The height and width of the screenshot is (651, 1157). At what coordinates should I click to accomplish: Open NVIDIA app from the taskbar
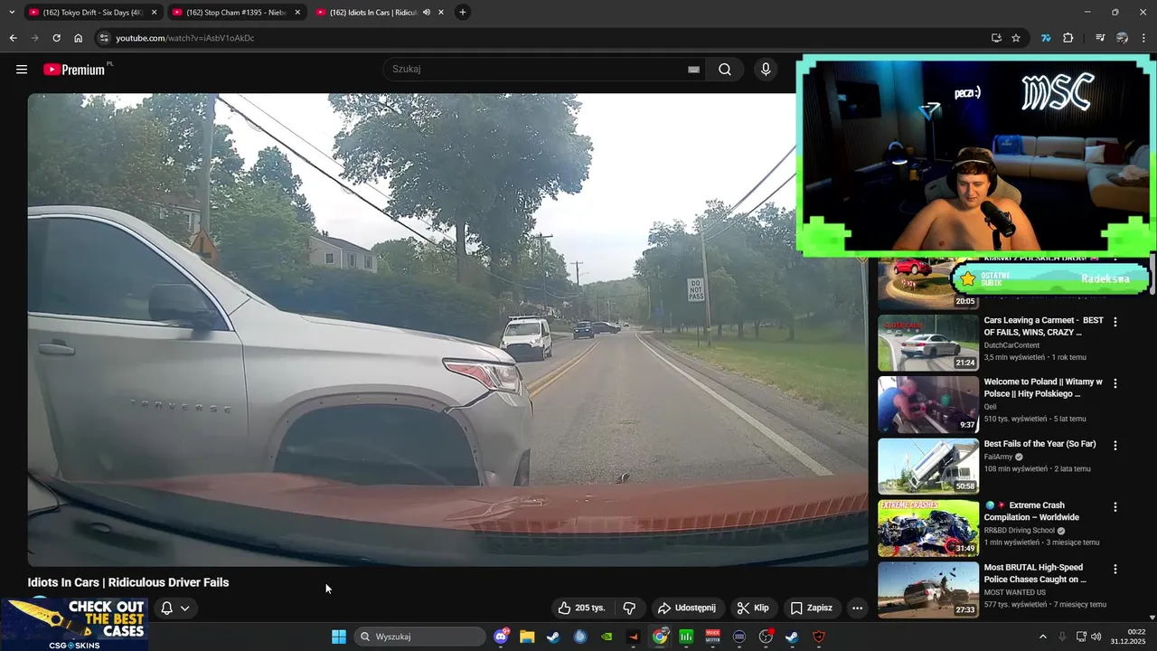607,637
